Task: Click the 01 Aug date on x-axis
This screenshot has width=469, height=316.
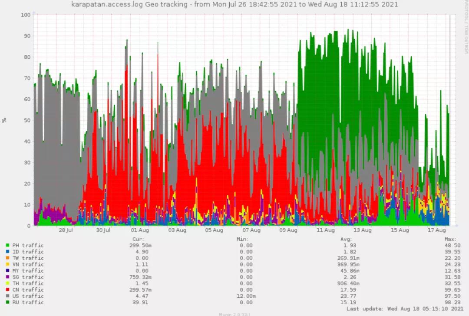Action: coord(140,230)
